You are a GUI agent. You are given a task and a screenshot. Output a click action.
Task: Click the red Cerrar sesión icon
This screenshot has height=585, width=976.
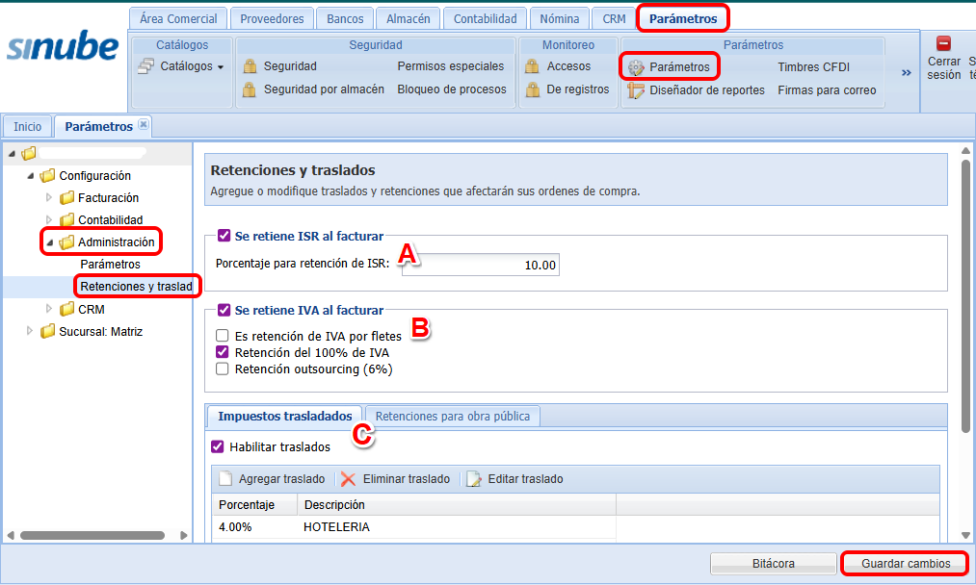943,43
